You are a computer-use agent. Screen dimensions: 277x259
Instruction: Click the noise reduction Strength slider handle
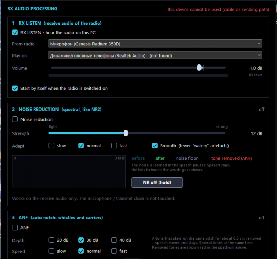click(126, 133)
